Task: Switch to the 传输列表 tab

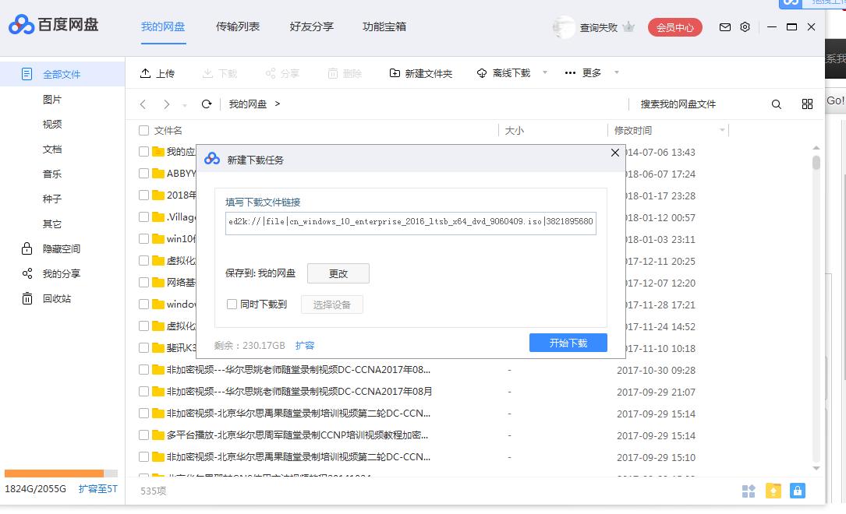Action: coord(238,26)
